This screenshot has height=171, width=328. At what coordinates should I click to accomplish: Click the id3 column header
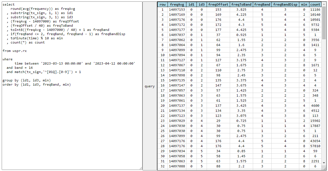pos(202,4)
